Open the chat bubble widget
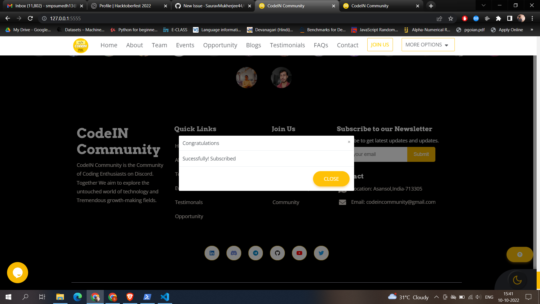 point(17,273)
